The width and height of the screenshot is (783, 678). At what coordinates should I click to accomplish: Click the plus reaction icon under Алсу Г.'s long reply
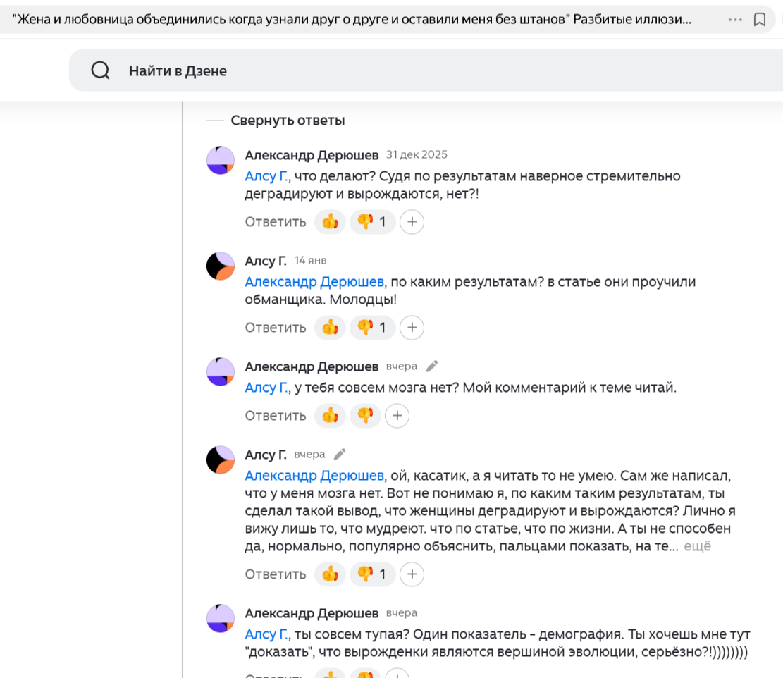412,574
